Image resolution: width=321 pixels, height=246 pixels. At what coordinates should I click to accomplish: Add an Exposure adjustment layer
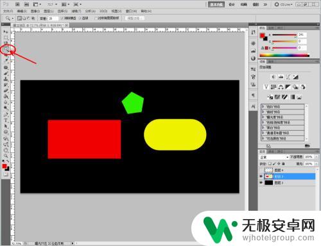[x=296, y=77]
